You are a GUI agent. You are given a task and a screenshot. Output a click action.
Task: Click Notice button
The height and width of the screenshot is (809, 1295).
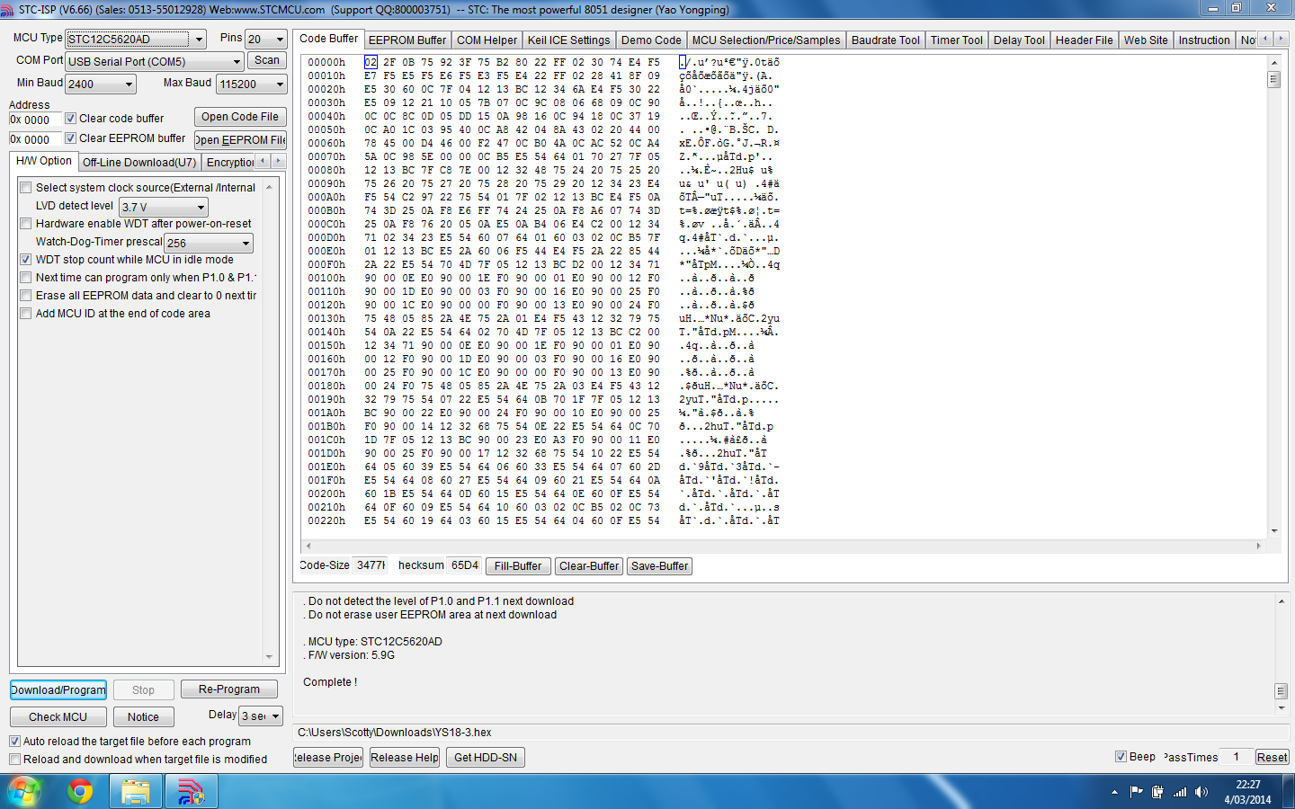(143, 716)
